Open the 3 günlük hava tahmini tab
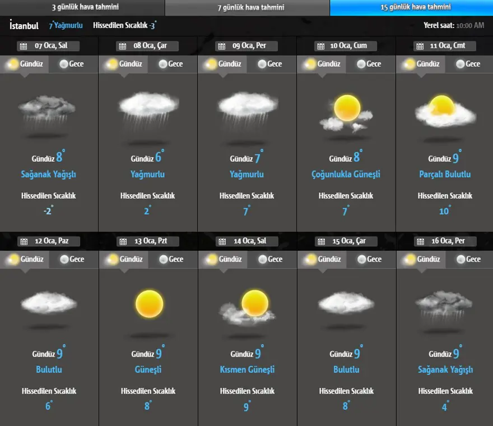The width and height of the screenshot is (493, 426). tap(82, 8)
